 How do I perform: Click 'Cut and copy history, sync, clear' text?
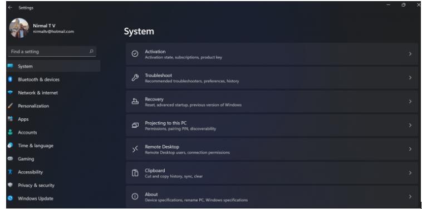click(174, 176)
